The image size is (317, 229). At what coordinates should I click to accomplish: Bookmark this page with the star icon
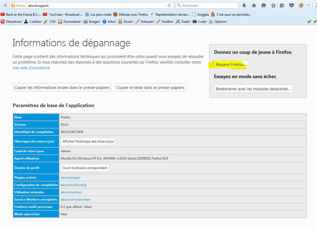273,5
